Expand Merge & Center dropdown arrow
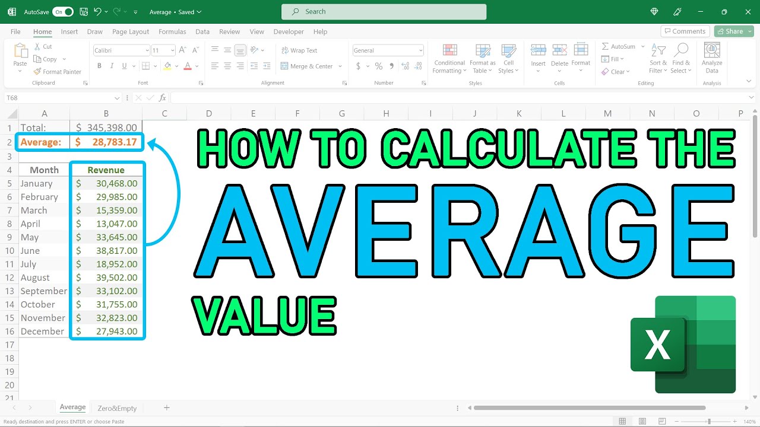Screen dimensions: 760x427 point(340,66)
